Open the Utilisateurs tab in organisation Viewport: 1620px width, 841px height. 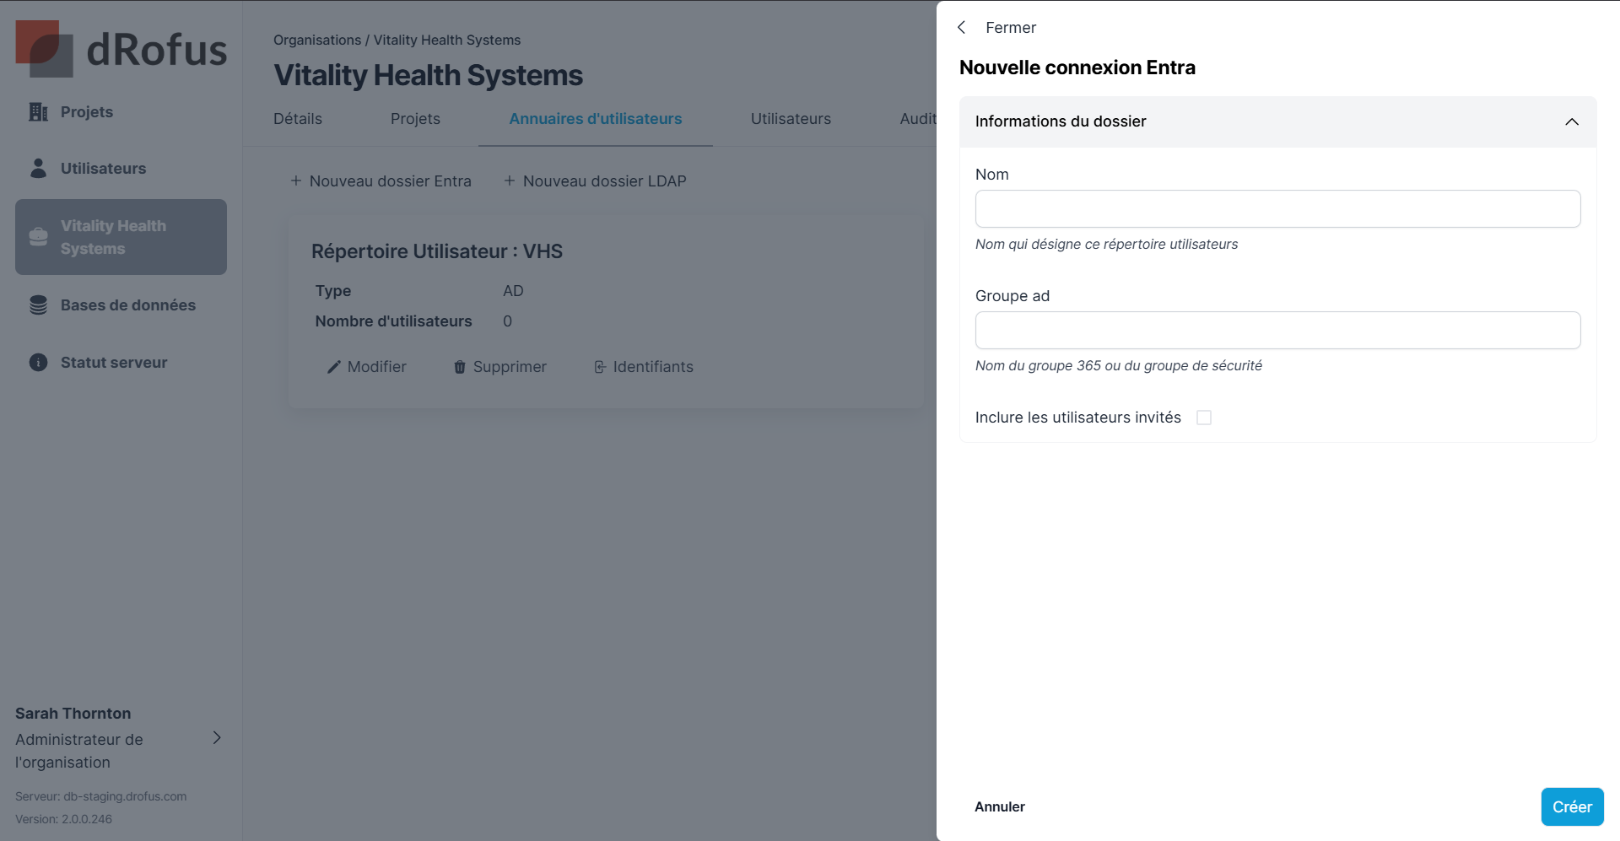click(x=791, y=119)
